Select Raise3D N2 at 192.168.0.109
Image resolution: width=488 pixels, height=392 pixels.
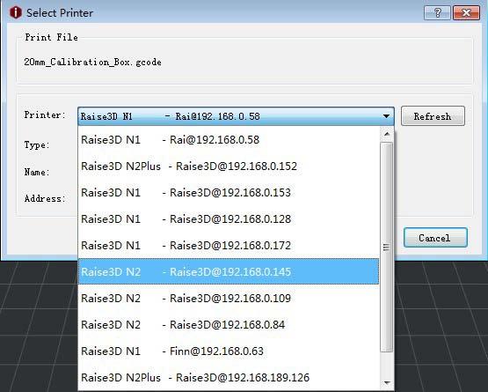(x=229, y=299)
